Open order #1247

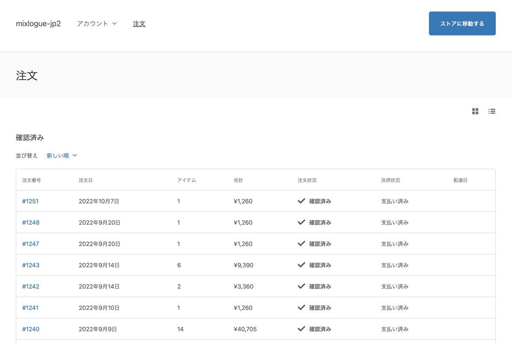coord(31,244)
